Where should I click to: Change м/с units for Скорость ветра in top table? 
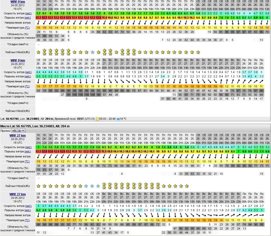coord(28,13)
